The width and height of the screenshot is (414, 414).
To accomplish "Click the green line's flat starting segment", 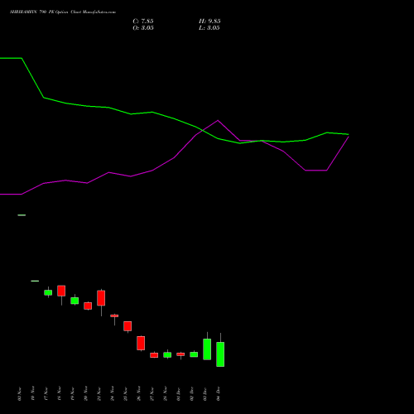I will tap(11, 58).
